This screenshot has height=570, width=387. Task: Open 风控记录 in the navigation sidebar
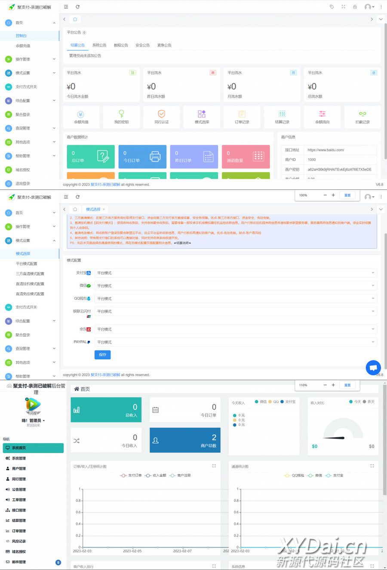[x=19, y=541]
